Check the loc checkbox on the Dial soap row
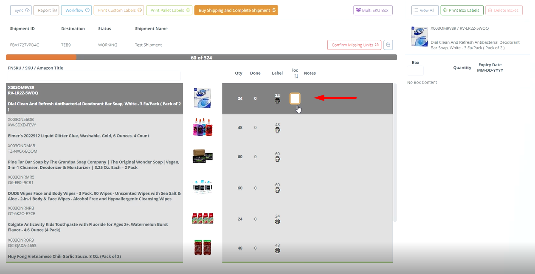Image resolution: width=535 pixels, height=274 pixels. 295,98
